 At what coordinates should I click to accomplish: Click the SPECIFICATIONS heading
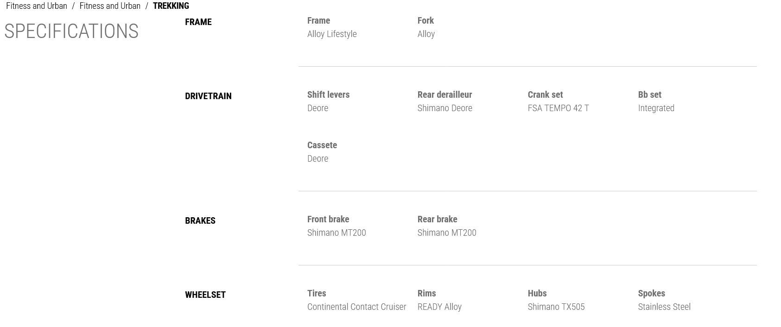[71, 31]
